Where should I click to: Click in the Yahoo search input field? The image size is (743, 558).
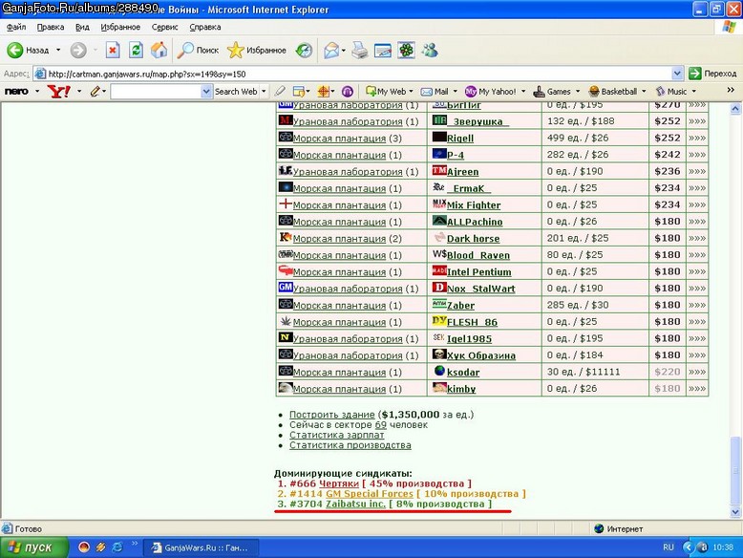156,91
